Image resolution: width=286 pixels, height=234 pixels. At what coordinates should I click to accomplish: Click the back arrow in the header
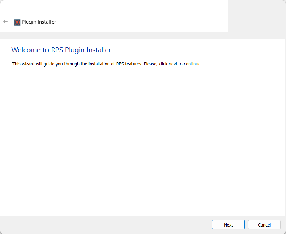pyautogui.click(x=5, y=22)
